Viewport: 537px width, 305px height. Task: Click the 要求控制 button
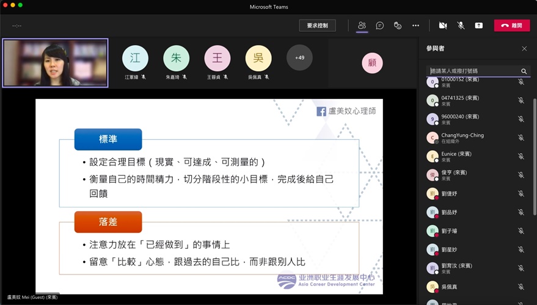tap(317, 26)
